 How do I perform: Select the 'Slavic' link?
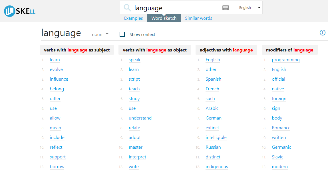[x=277, y=157]
